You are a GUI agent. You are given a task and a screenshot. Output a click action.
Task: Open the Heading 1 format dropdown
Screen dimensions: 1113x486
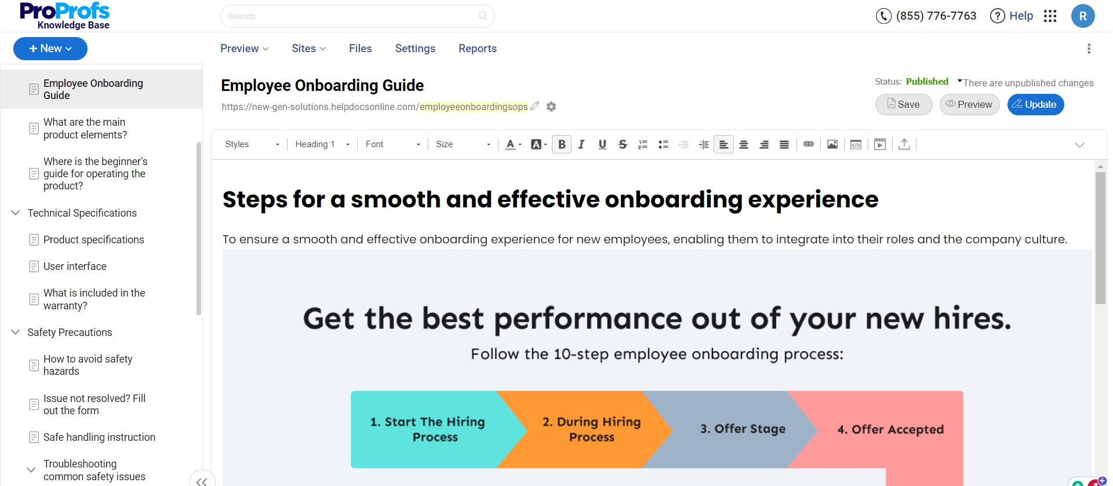pyautogui.click(x=322, y=144)
